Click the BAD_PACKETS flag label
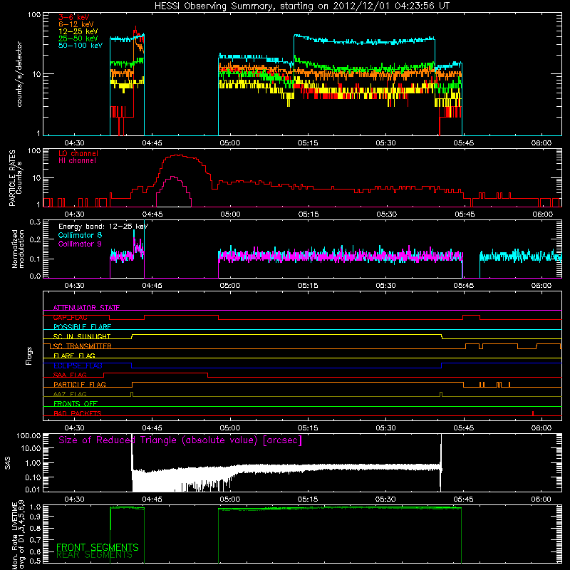 click(78, 413)
